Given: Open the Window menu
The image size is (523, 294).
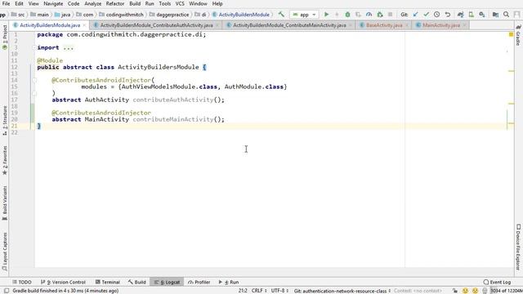Looking at the screenshot, I should 198,3.
